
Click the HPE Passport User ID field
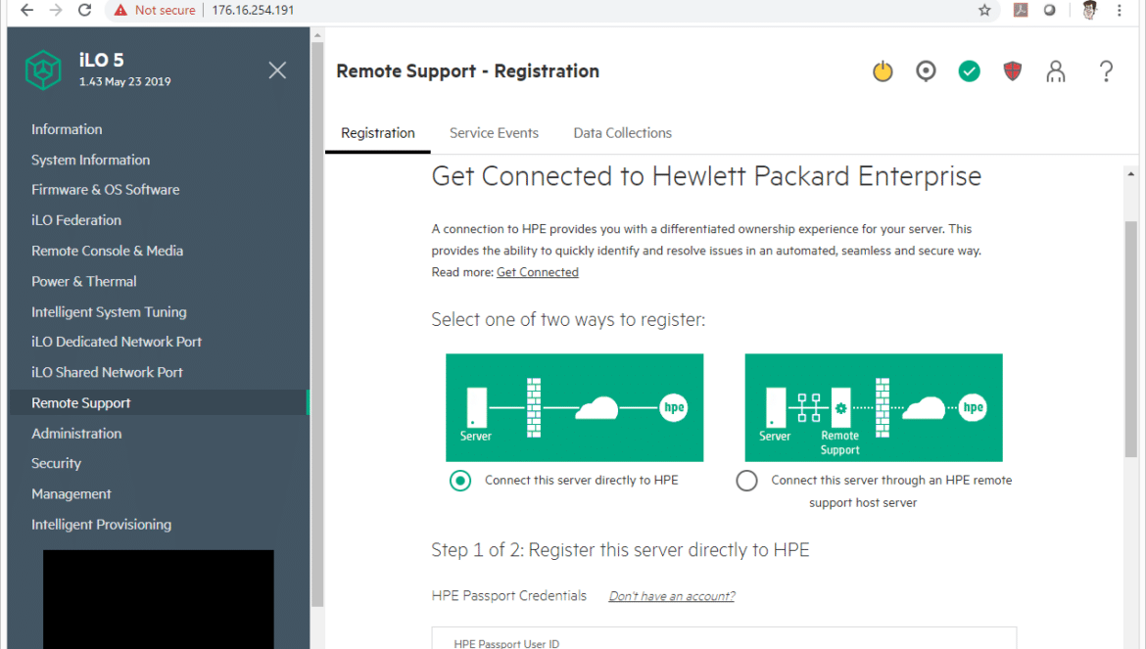coord(724,638)
